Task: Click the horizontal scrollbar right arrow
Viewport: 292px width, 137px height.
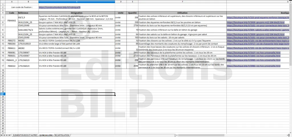Action: [288, 135]
